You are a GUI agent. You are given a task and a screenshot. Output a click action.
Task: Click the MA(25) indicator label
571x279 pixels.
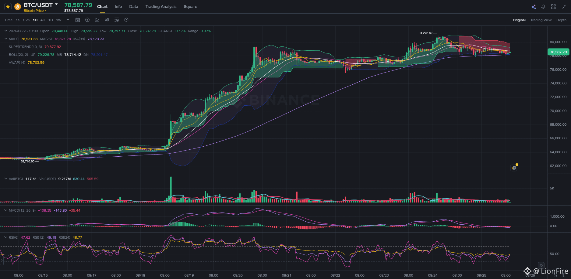tap(46, 39)
